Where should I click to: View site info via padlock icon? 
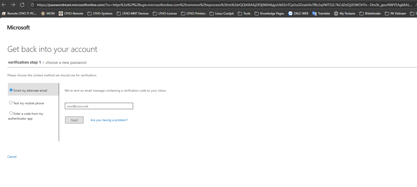tap(32, 5)
